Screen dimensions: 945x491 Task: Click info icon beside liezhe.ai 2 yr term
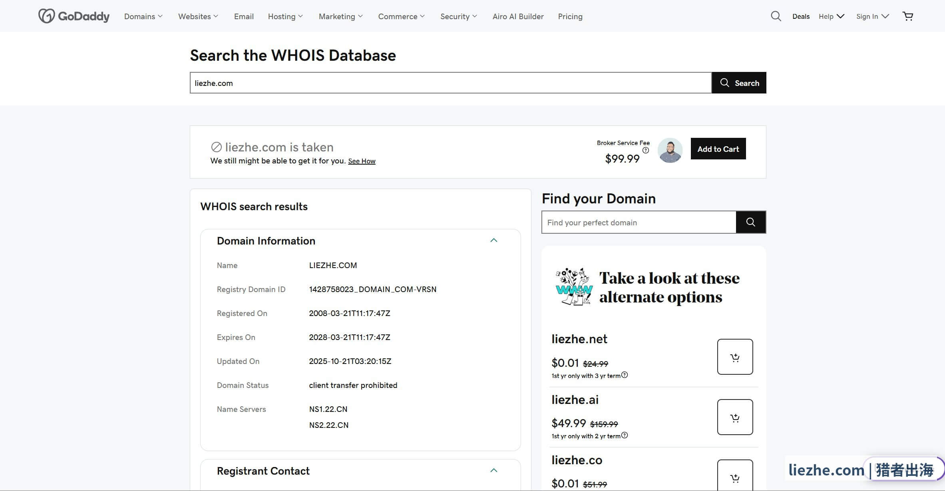point(625,435)
